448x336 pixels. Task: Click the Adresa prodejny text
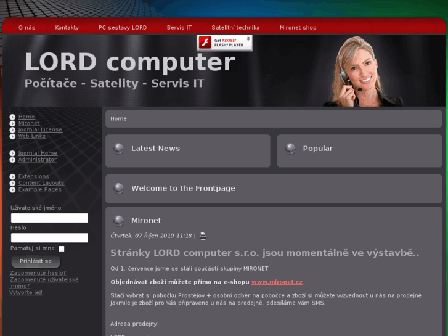pyautogui.click(x=134, y=324)
